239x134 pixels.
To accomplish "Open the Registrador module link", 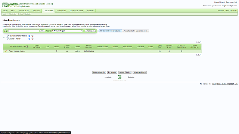I will 227,6.
